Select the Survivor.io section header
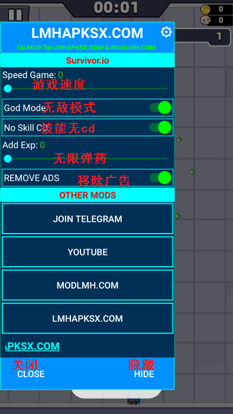 coord(88,60)
